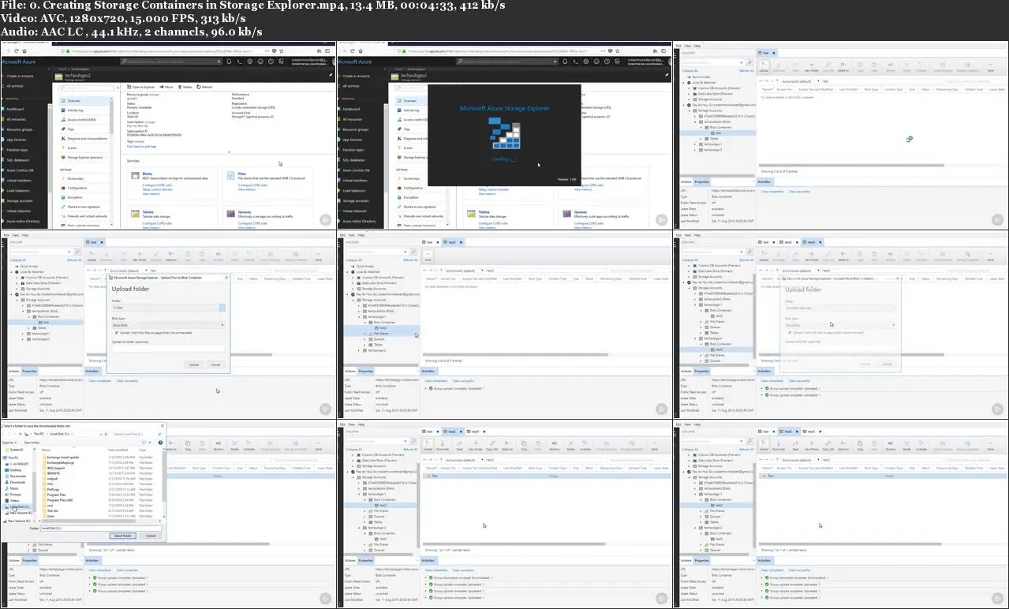Select the 'inetpub' folder row
The image size is (1009, 609).
point(97,479)
